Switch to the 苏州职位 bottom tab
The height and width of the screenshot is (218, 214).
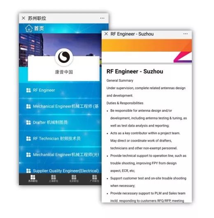click(x=33, y=179)
